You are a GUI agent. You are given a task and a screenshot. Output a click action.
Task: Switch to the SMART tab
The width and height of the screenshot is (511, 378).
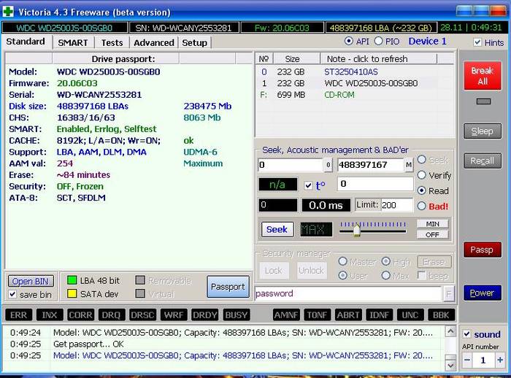[x=73, y=43]
